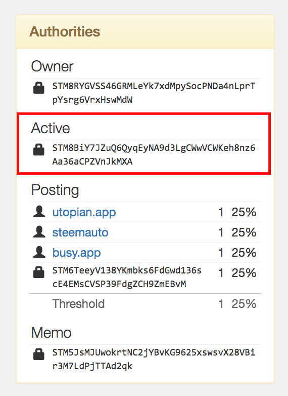288x396 pixels.
Task: Click the lock icon beside Memo key
Action: coord(39,354)
